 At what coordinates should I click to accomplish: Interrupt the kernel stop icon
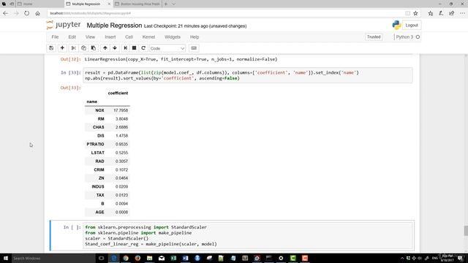pos(135,48)
